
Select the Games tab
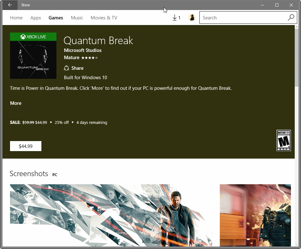click(56, 18)
